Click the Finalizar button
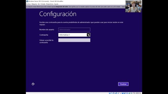 tap(123, 84)
